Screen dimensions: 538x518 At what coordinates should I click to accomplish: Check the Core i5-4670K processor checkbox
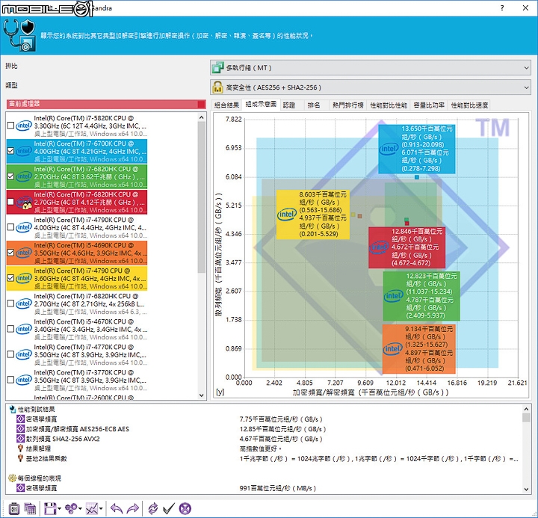10,328
